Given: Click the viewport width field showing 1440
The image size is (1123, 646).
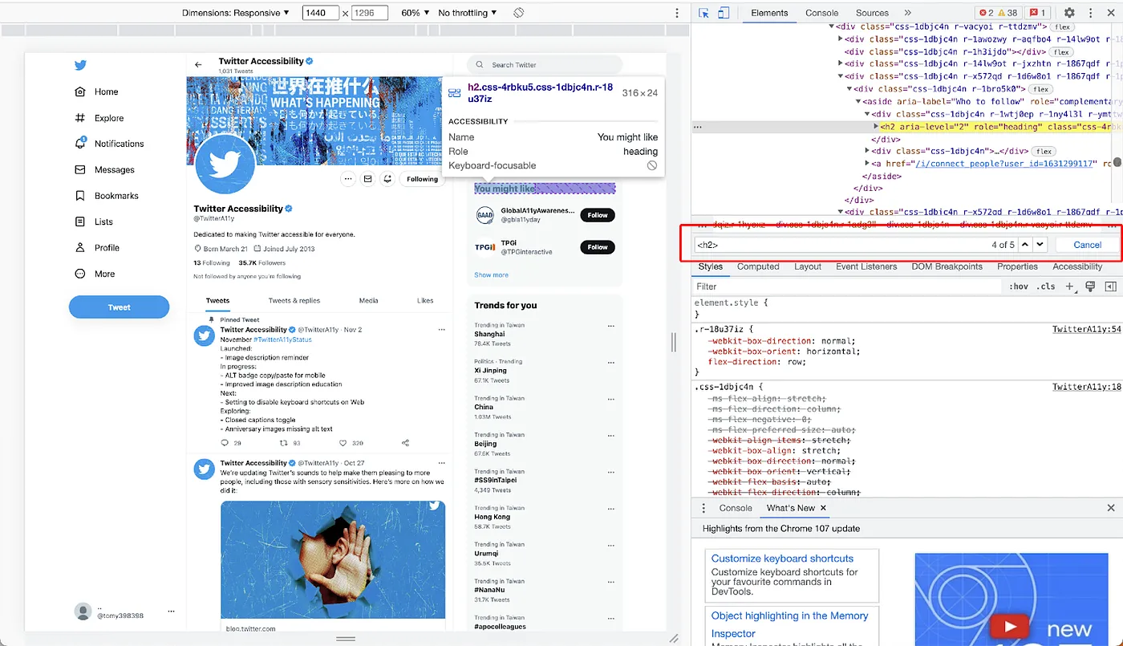Looking at the screenshot, I should click(320, 13).
